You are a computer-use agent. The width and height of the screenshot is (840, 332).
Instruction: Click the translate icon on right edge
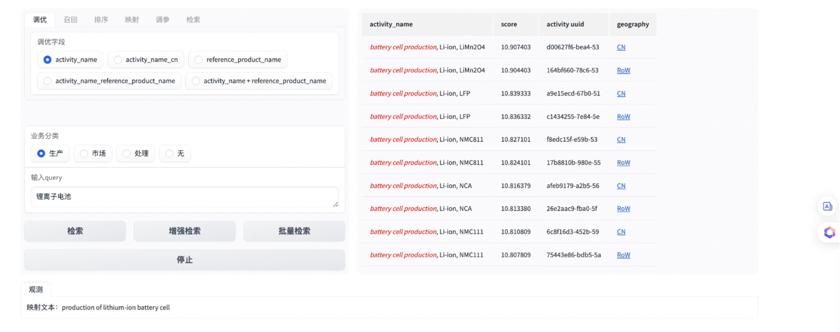827,206
